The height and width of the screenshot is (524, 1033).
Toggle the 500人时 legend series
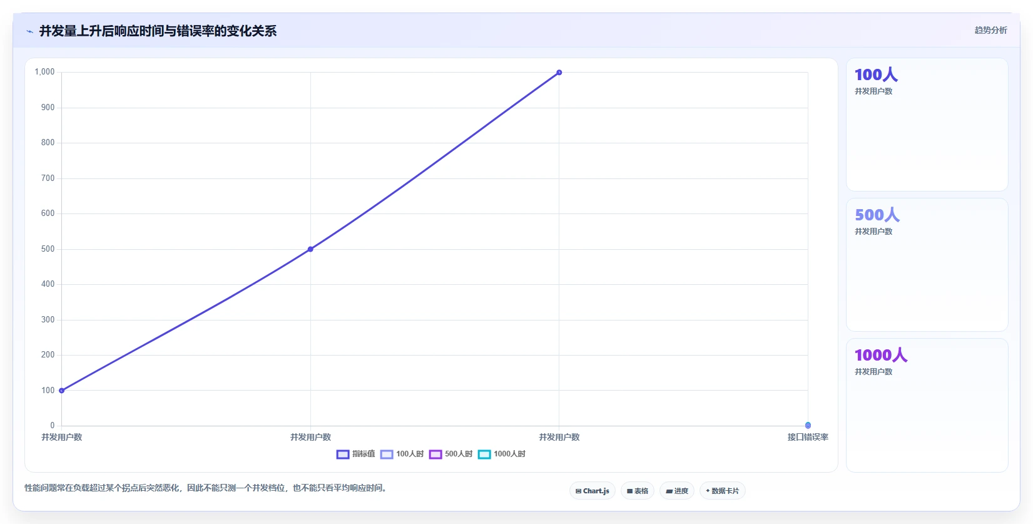click(x=451, y=454)
